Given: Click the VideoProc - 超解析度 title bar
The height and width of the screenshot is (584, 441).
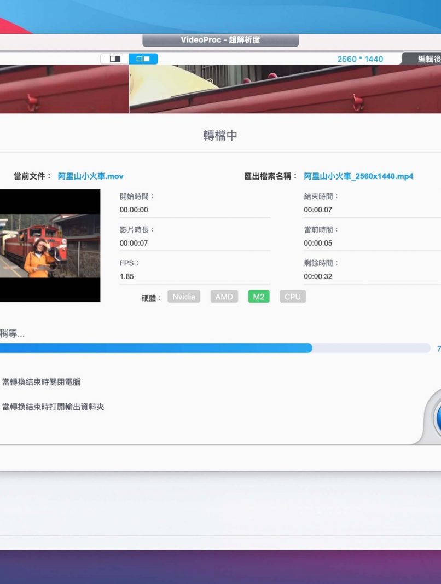Looking at the screenshot, I should pos(220,41).
